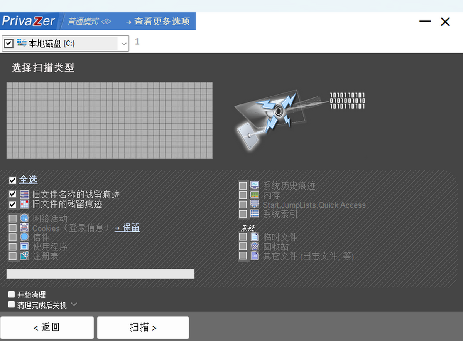Viewport: 463px width, 341px height.
Task: Click the 回收站 recycle bin icon
Action: click(255, 246)
